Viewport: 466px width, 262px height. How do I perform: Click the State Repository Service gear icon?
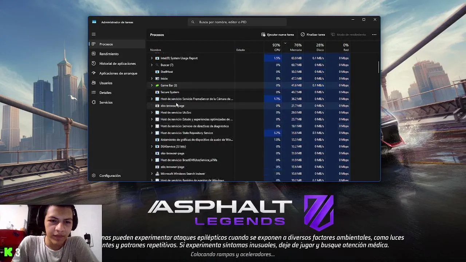pos(157,133)
